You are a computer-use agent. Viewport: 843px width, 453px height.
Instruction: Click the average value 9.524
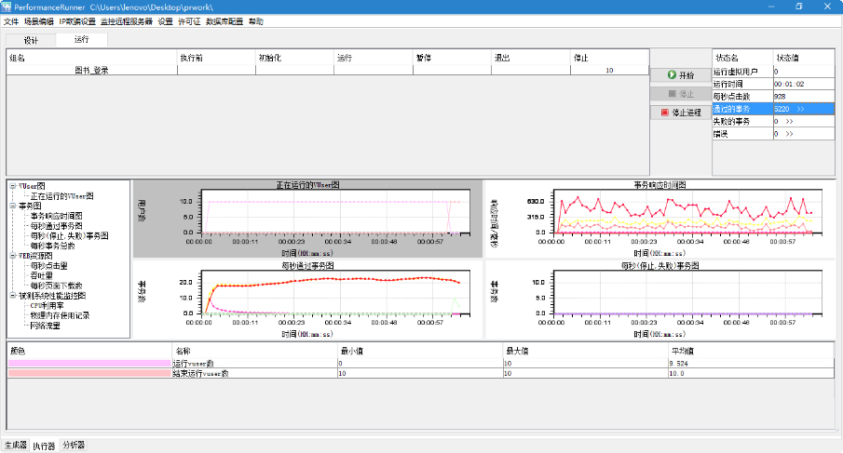tap(678, 364)
